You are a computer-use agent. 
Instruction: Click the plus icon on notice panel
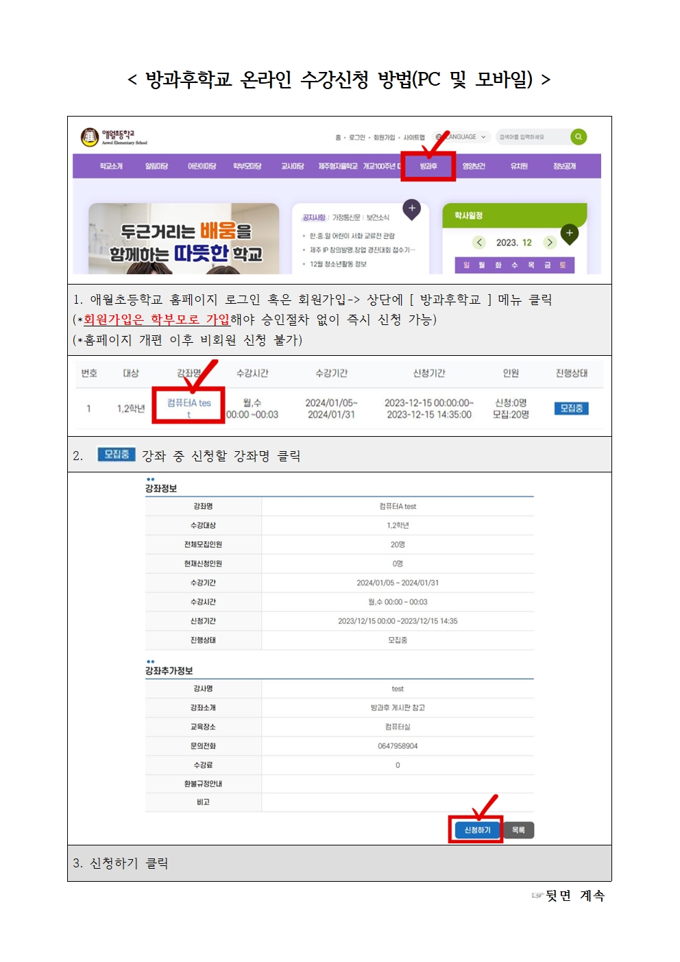coord(412,208)
